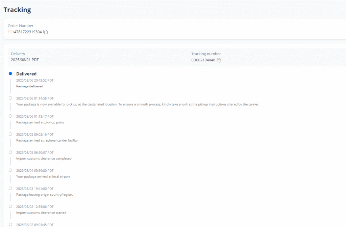The height and width of the screenshot is (227, 346).
Task: Click the 2025/08/06 20:43:52 PDT timestamp
Action: 35,80
